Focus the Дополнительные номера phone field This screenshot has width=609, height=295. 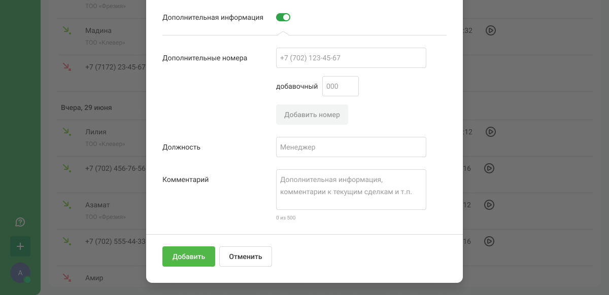(351, 58)
